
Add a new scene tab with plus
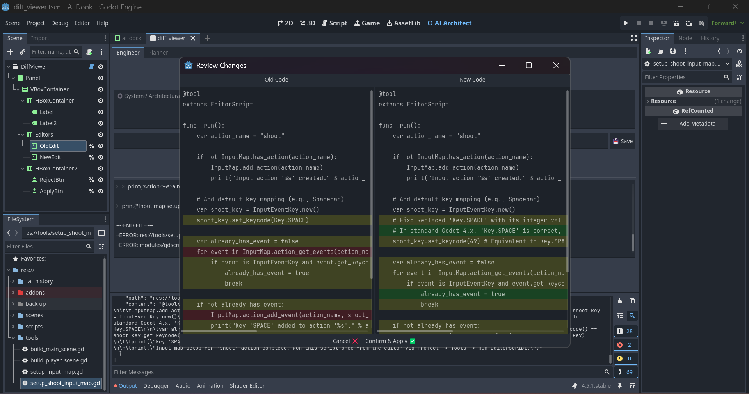pos(207,38)
